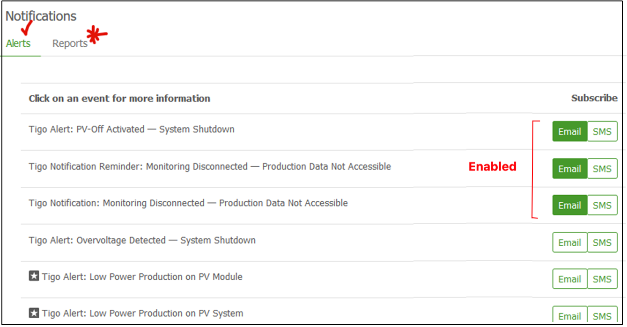Enable SMS for Notification Reminder Monitoring Disconnected

(x=602, y=169)
